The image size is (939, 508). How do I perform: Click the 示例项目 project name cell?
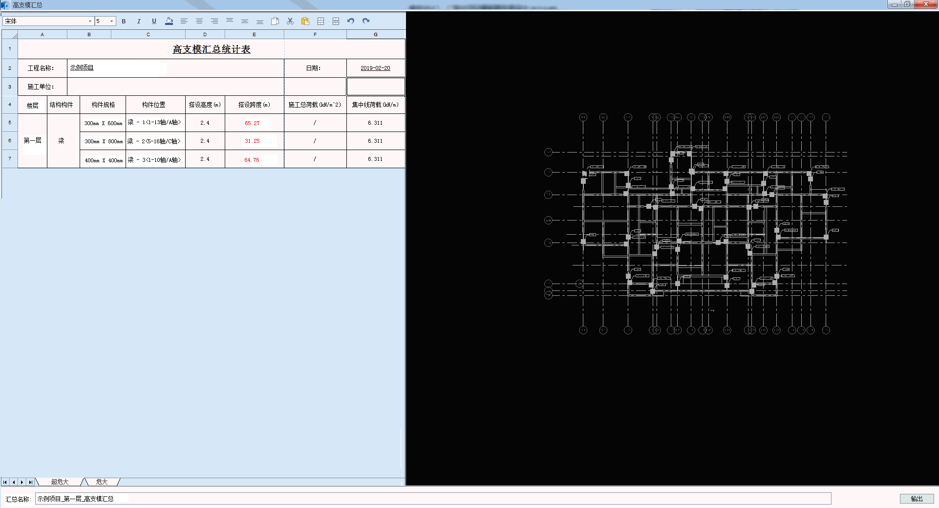point(175,68)
